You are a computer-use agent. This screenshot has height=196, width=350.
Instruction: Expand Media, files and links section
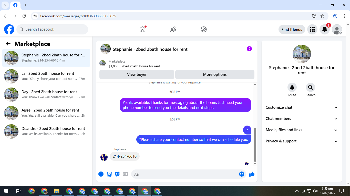[302, 130]
